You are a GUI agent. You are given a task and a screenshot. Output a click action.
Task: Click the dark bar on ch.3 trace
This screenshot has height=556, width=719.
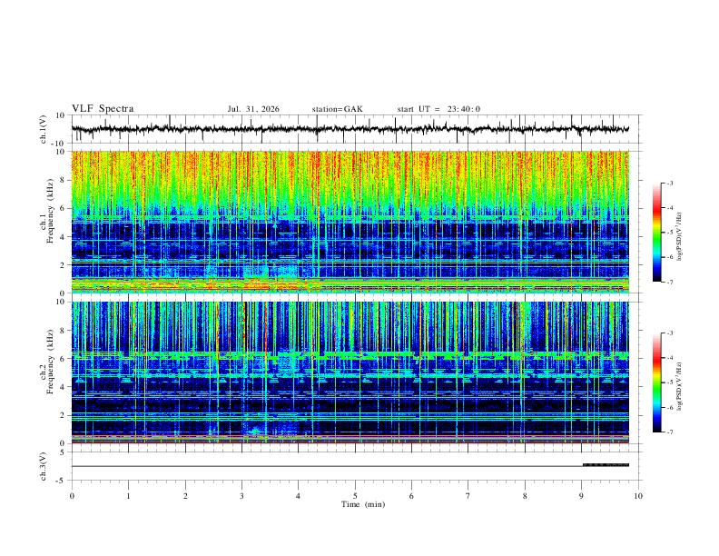point(606,465)
